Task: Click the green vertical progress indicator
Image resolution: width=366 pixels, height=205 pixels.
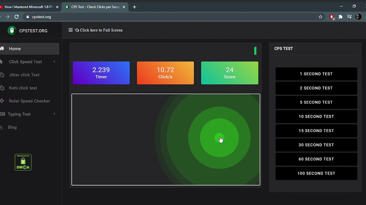Action: coord(255,51)
